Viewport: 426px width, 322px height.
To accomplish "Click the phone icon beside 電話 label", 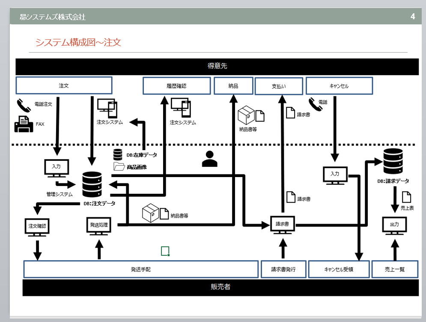I will coord(315,103).
